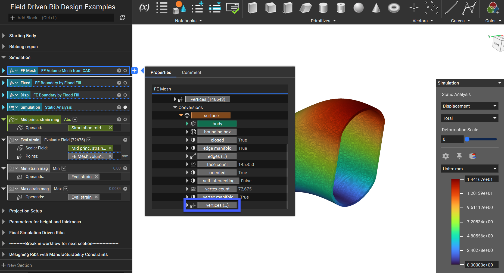Remove Simulation.mid operand with its X

click(110, 128)
